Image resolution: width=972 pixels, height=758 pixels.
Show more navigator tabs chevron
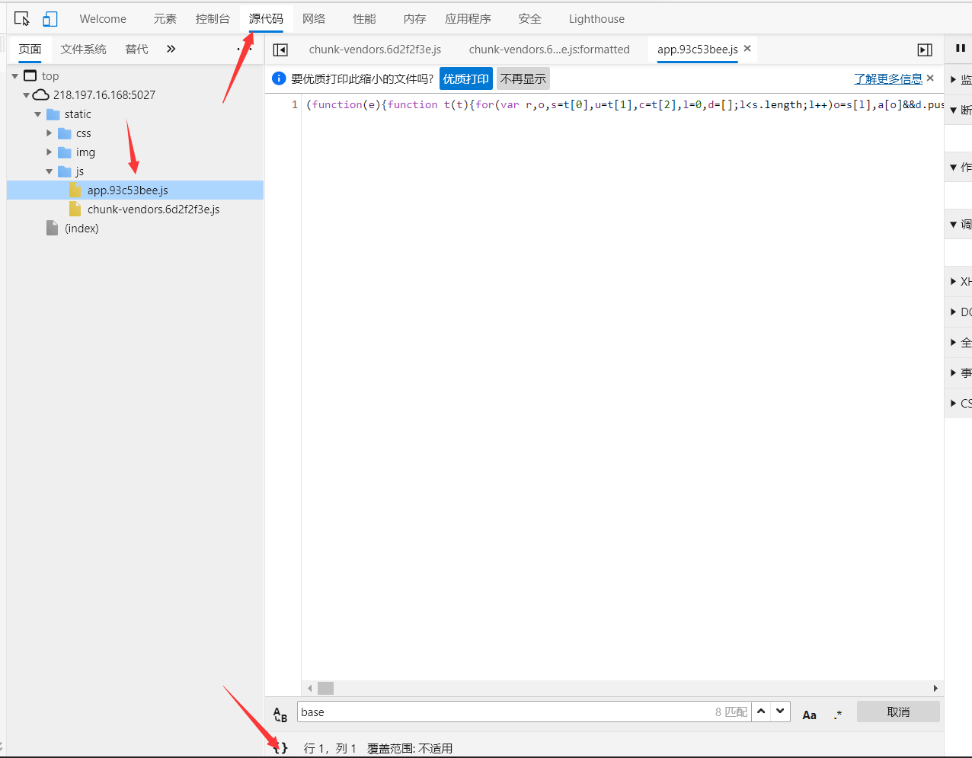click(x=171, y=49)
